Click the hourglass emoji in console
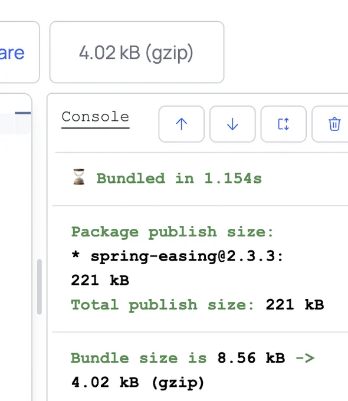 [x=79, y=177]
